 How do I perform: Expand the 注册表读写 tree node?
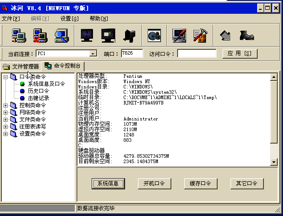click(6, 127)
